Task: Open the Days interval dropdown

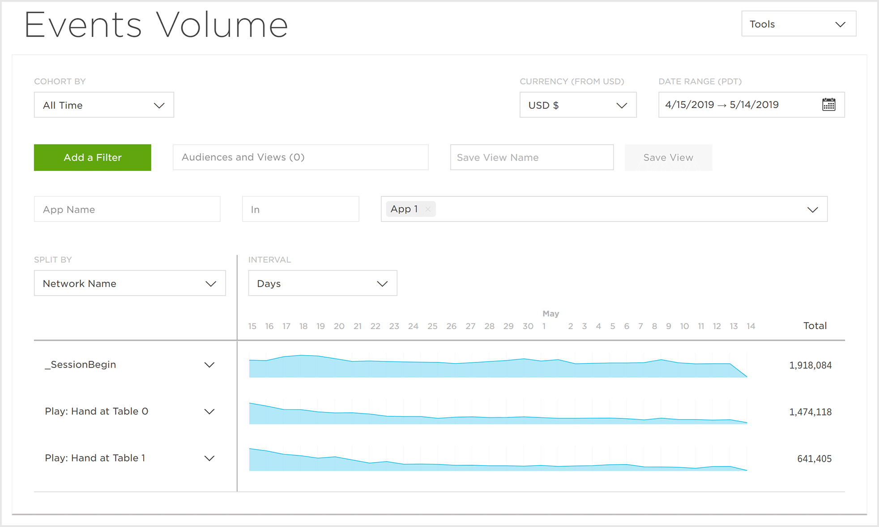Action: (x=322, y=284)
